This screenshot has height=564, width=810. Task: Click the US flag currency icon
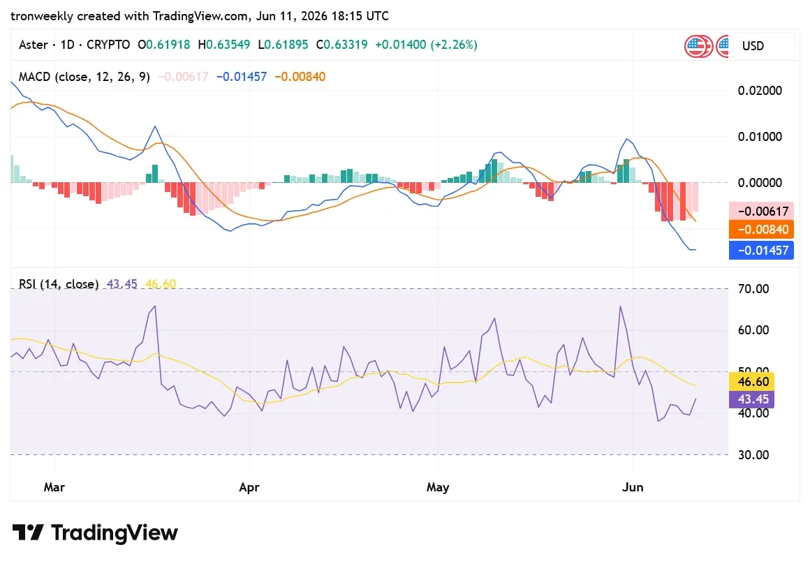pos(698,46)
